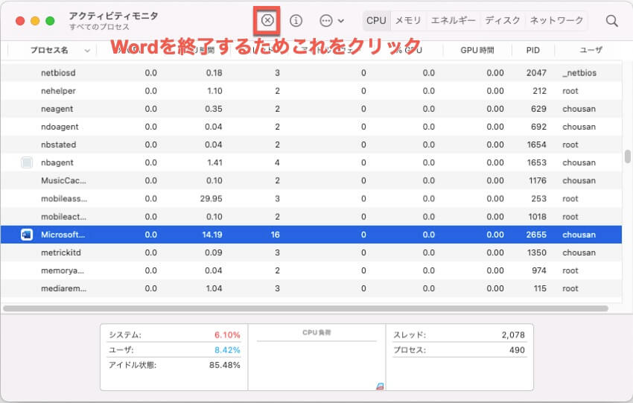The width and height of the screenshot is (633, 403).
Task: Open the more options ellipsis menu
Action: coord(331,21)
